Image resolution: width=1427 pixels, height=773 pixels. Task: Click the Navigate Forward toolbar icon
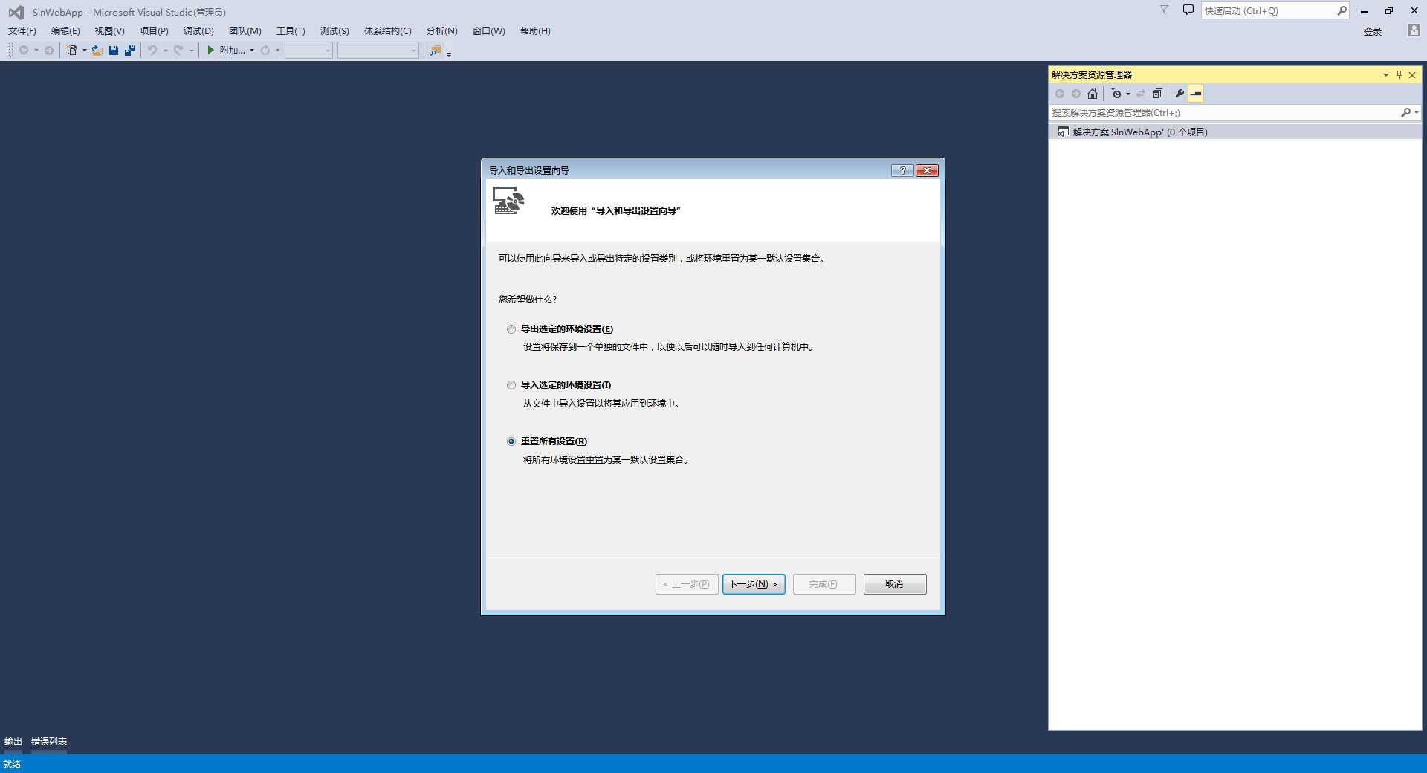49,50
